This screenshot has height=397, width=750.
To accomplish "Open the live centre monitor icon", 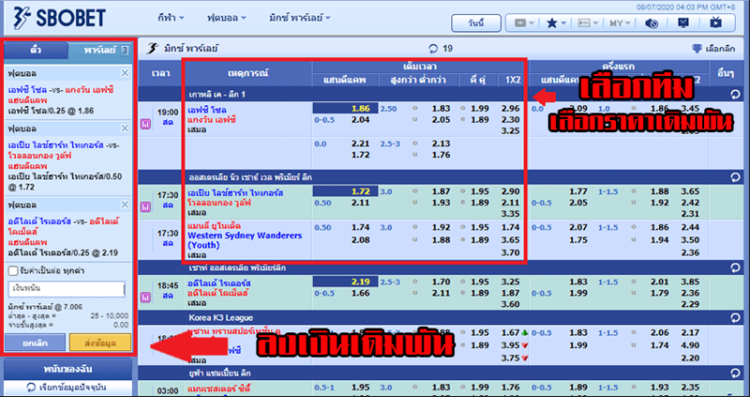I will pos(684,22).
